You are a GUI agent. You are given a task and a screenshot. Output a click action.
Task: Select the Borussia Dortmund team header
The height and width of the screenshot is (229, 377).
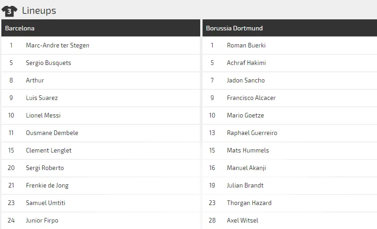234,28
